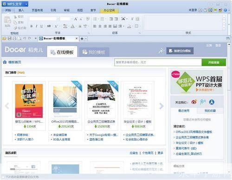Click the open folder icon in quick toolbar
This screenshot has width=232, height=180.
[x=4, y=38]
